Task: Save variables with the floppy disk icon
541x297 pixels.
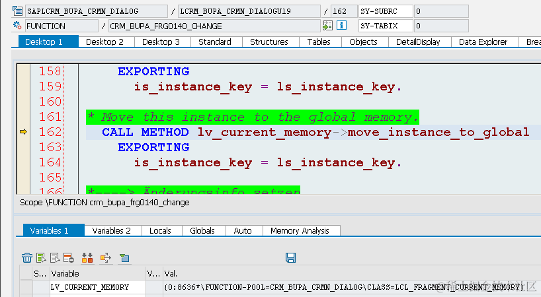Action: (290, 257)
